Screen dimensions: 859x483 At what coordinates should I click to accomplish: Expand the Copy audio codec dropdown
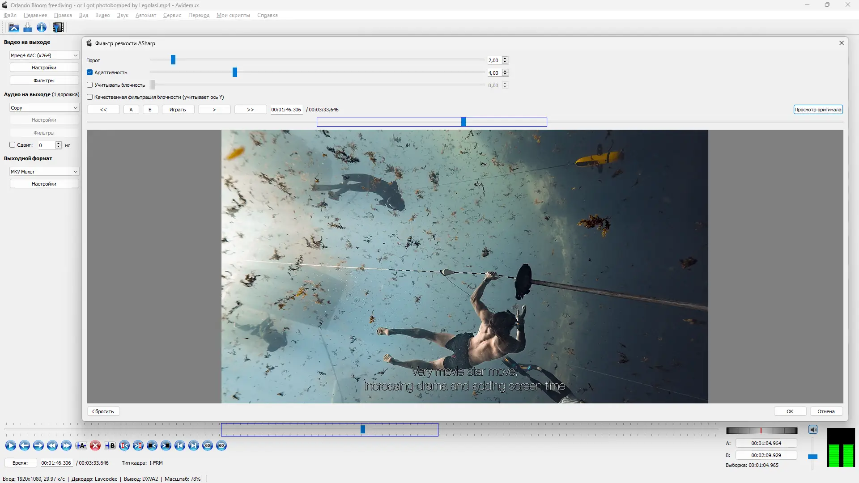tap(44, 108)
